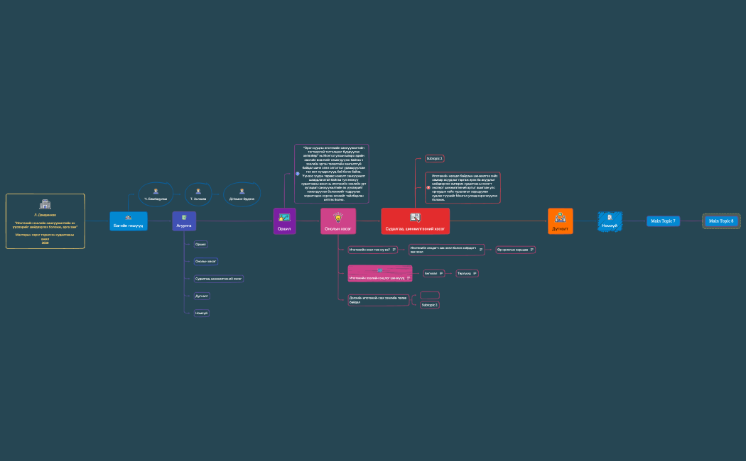Click the red marker icon in the red-bordered text box

428,188
